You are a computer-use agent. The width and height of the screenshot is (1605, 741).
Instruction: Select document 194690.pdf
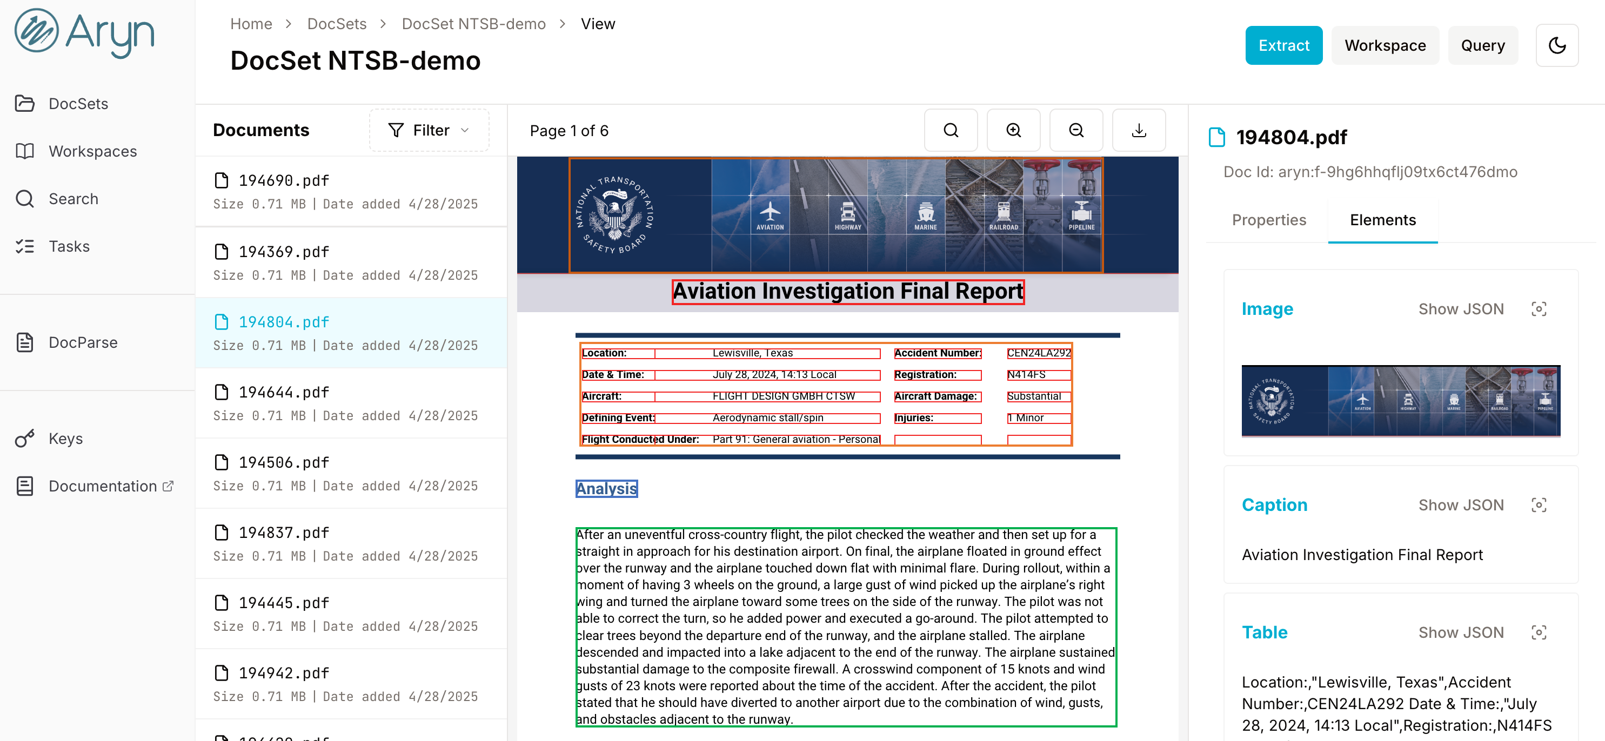351,191
